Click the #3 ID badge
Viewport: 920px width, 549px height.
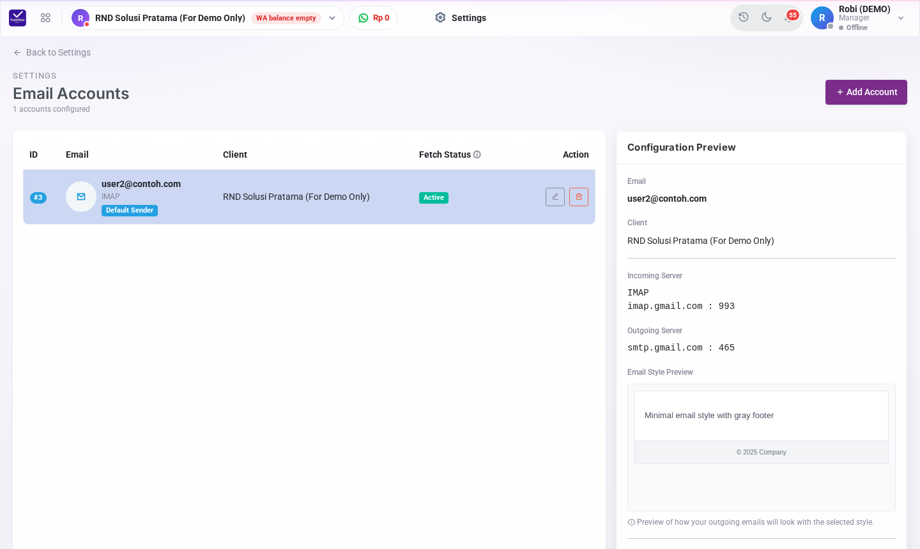point(38,197)
